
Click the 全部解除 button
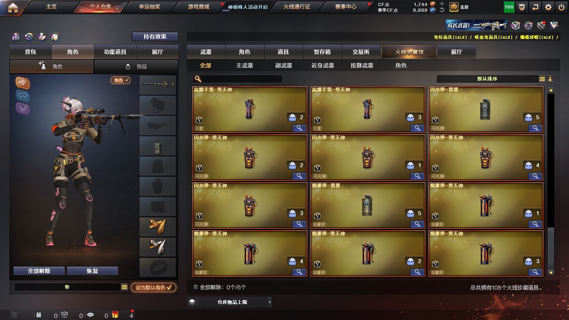pyautogui.click(x=39, y=271)
